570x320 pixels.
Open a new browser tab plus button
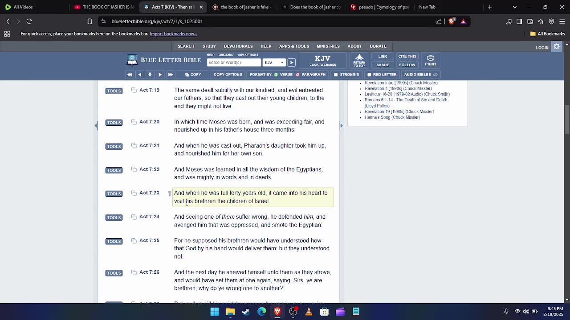click(490, 7)
